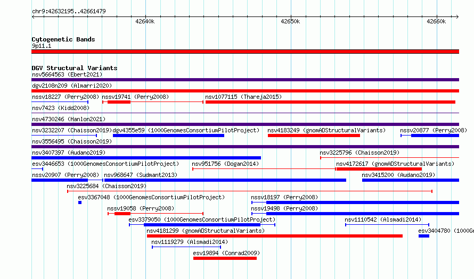Click the nssv20877 (Perry2008) label
The width and height of the screenshot is (474, 279).
434,130
